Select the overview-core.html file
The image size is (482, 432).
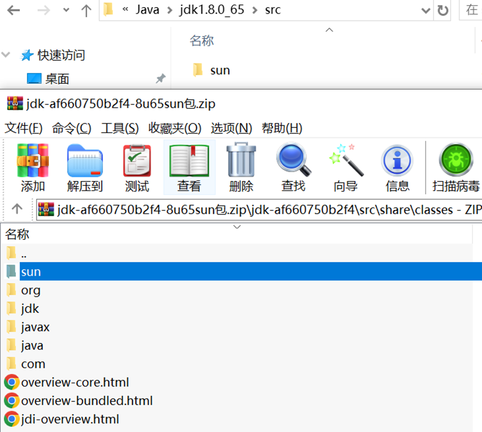(x=237, y=382)
